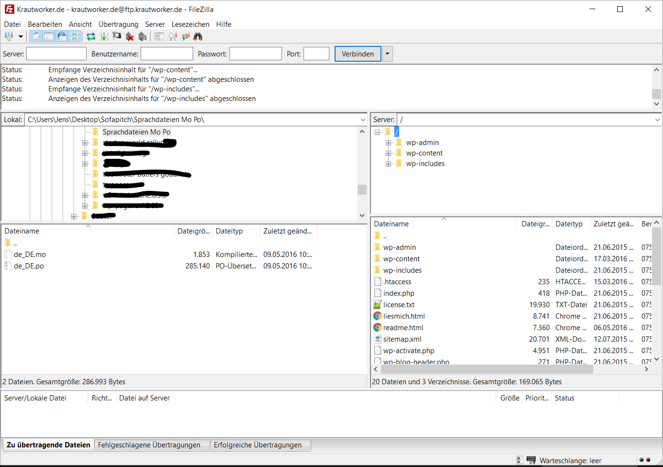Open the Lesezeichen menu
This screenshot has width=663, height=467.
tap(190, 24)
